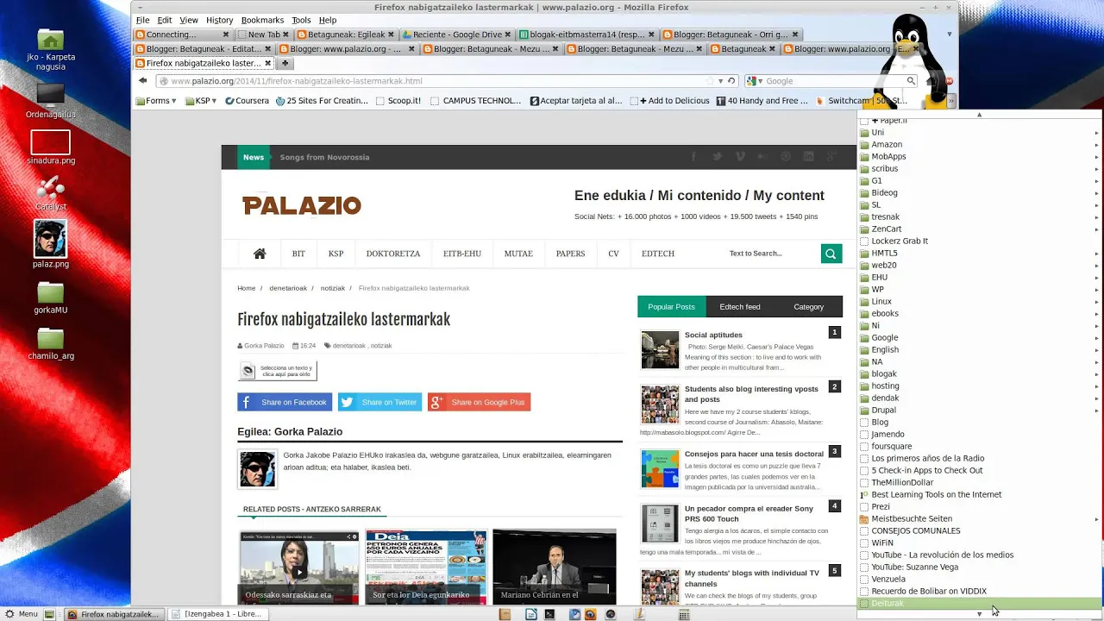
Task: Open the History menu
Action: (219, 20)
